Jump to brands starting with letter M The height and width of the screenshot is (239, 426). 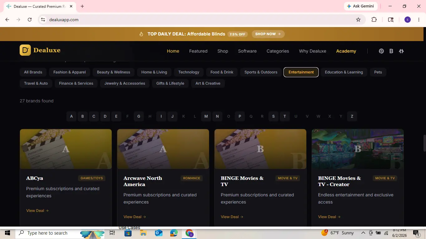click(x=206, y=116)
